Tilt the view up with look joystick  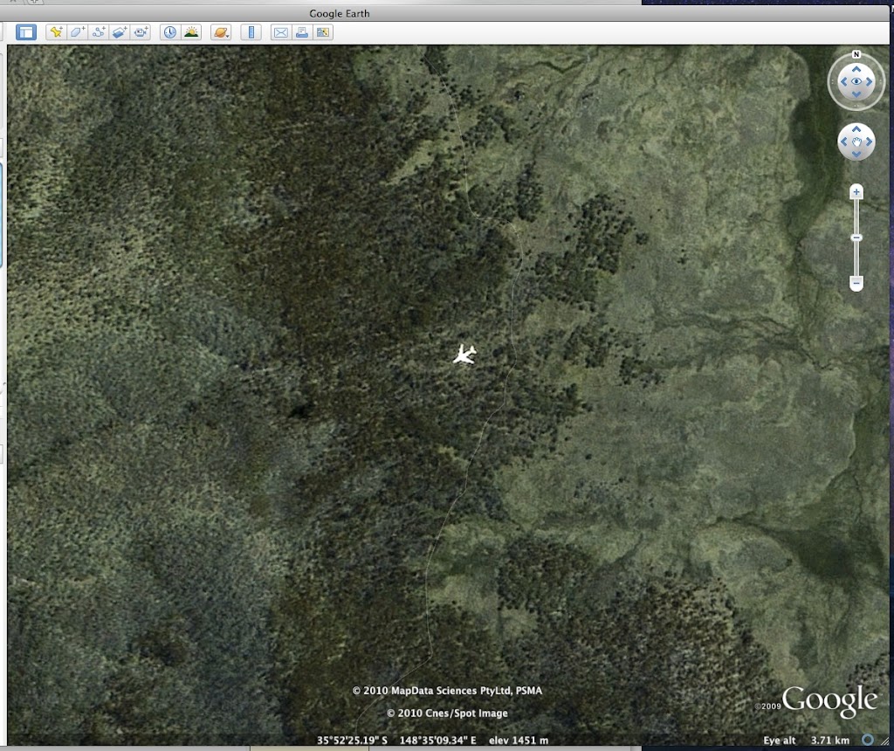[x=856, y=69]
